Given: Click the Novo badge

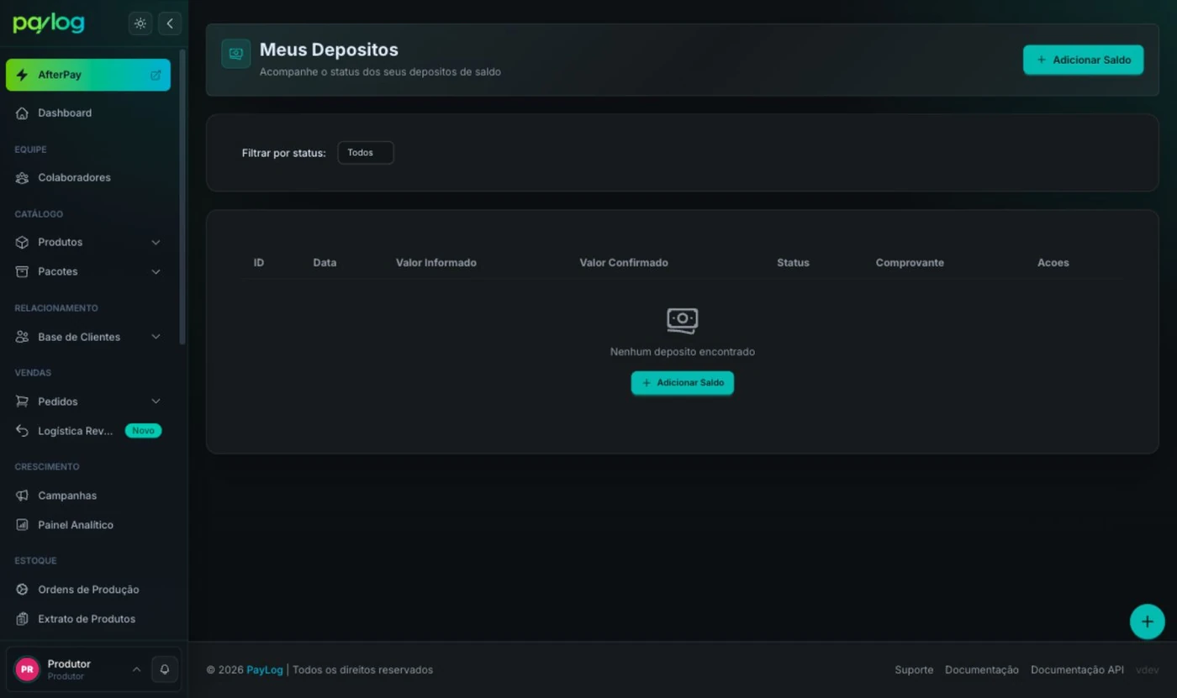Looking at the screenshot, I should tap(143, 431).
